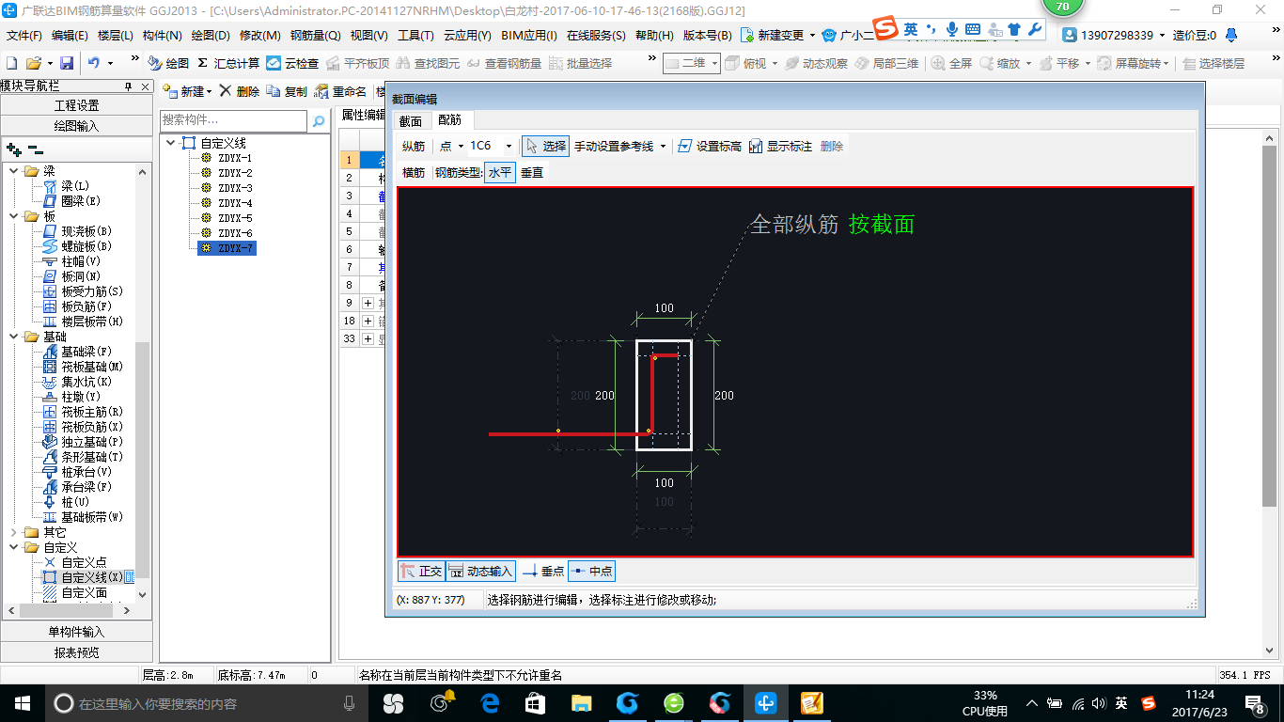
Task: Toggle 动态输入 dynamic input
Action: pos(480,571)
